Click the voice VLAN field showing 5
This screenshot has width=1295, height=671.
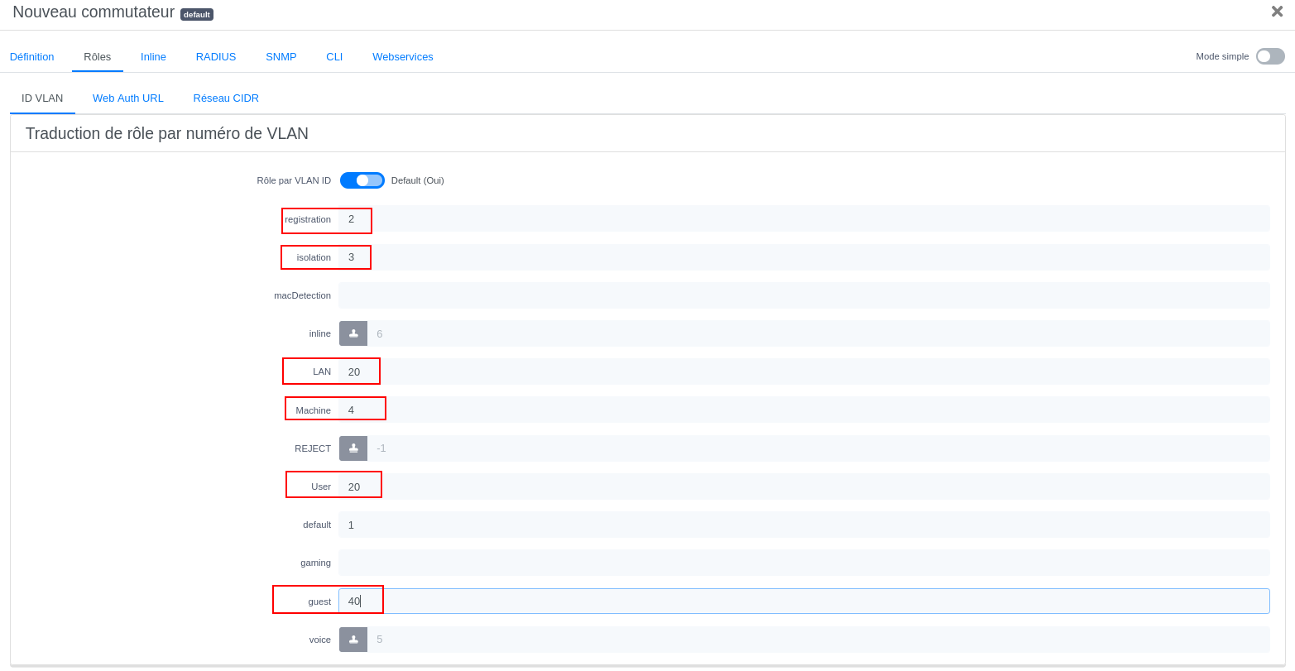click(x=818, y=640)
